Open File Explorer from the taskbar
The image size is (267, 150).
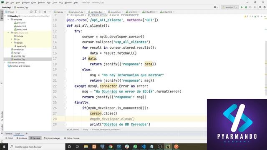86,147
